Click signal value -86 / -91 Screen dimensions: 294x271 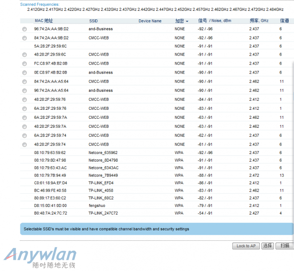pos(205,183)
